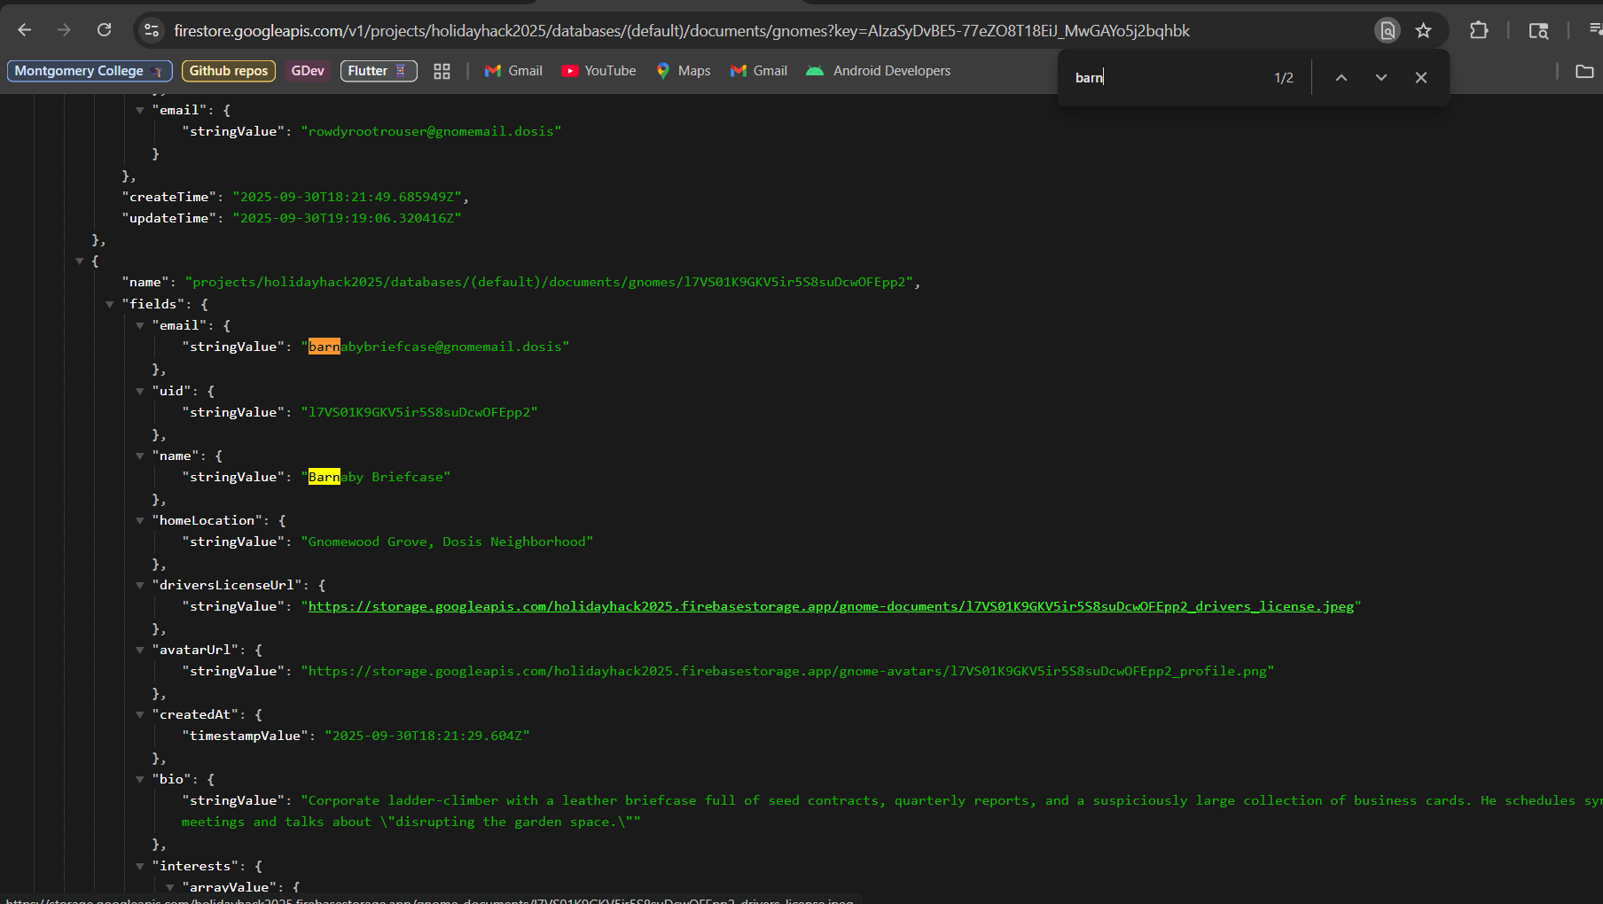Viewport: 1603px width, 904px height.
Task: Collapse the "uid" field
Action: [140, 391]
